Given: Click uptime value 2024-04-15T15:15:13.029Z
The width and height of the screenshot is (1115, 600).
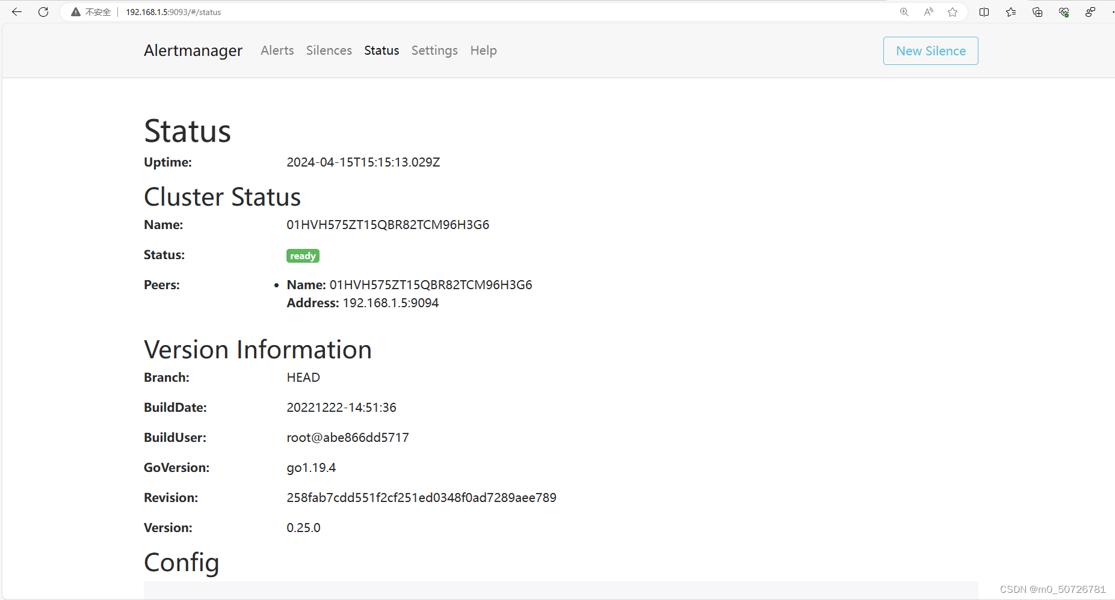Looking at the screenshot, I should click(363, 162).
